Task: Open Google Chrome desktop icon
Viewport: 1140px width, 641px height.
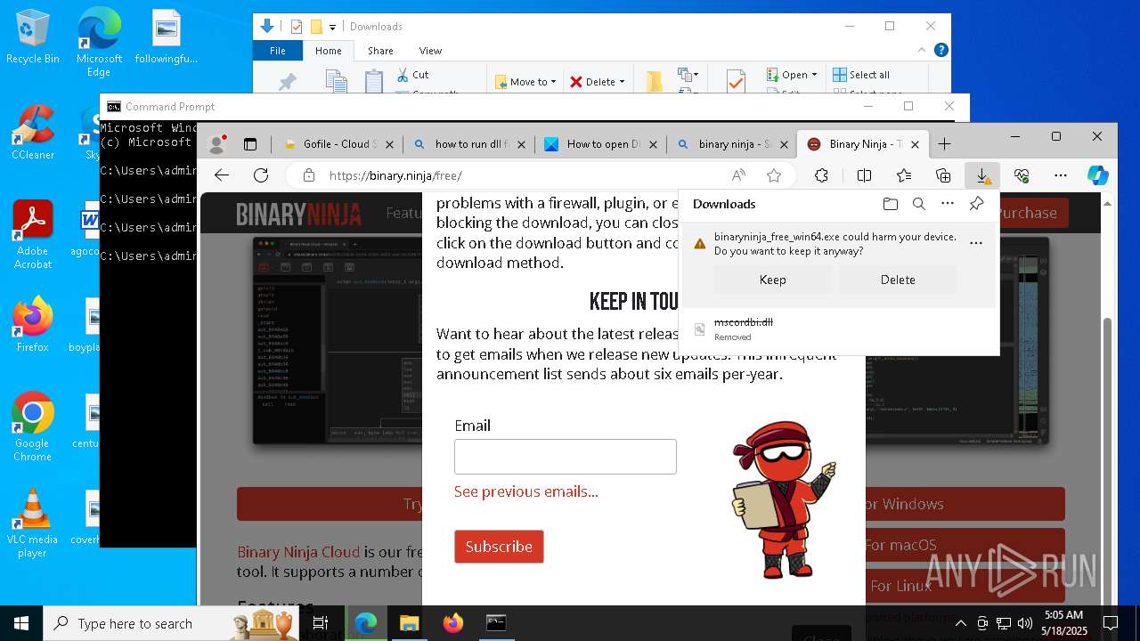Action: (x=33, y=427)
